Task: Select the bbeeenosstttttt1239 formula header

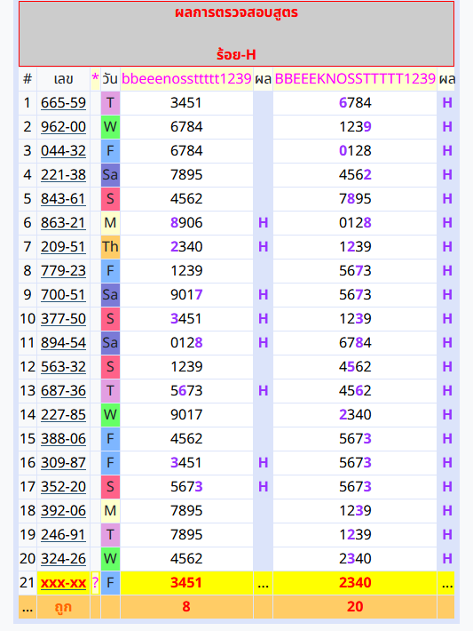Action: pos(186,78)
